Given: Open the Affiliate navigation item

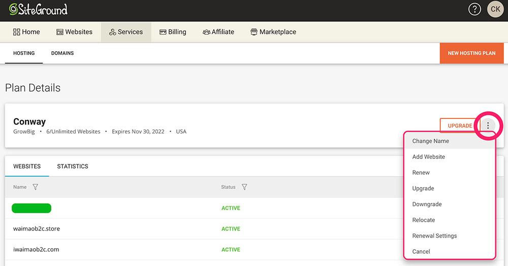Looking at the screenshot, I should coord(218,32).
